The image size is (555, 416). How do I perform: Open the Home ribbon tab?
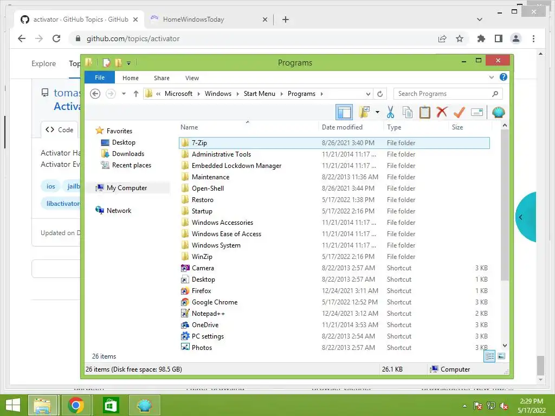click(x=131, y=78)
